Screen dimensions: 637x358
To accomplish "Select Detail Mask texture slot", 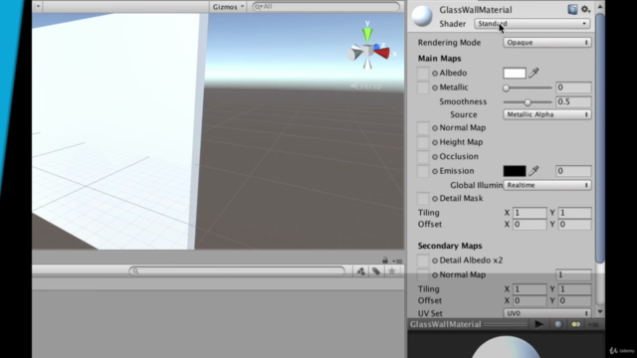I will pyautogui.click(x=423, y=199).
